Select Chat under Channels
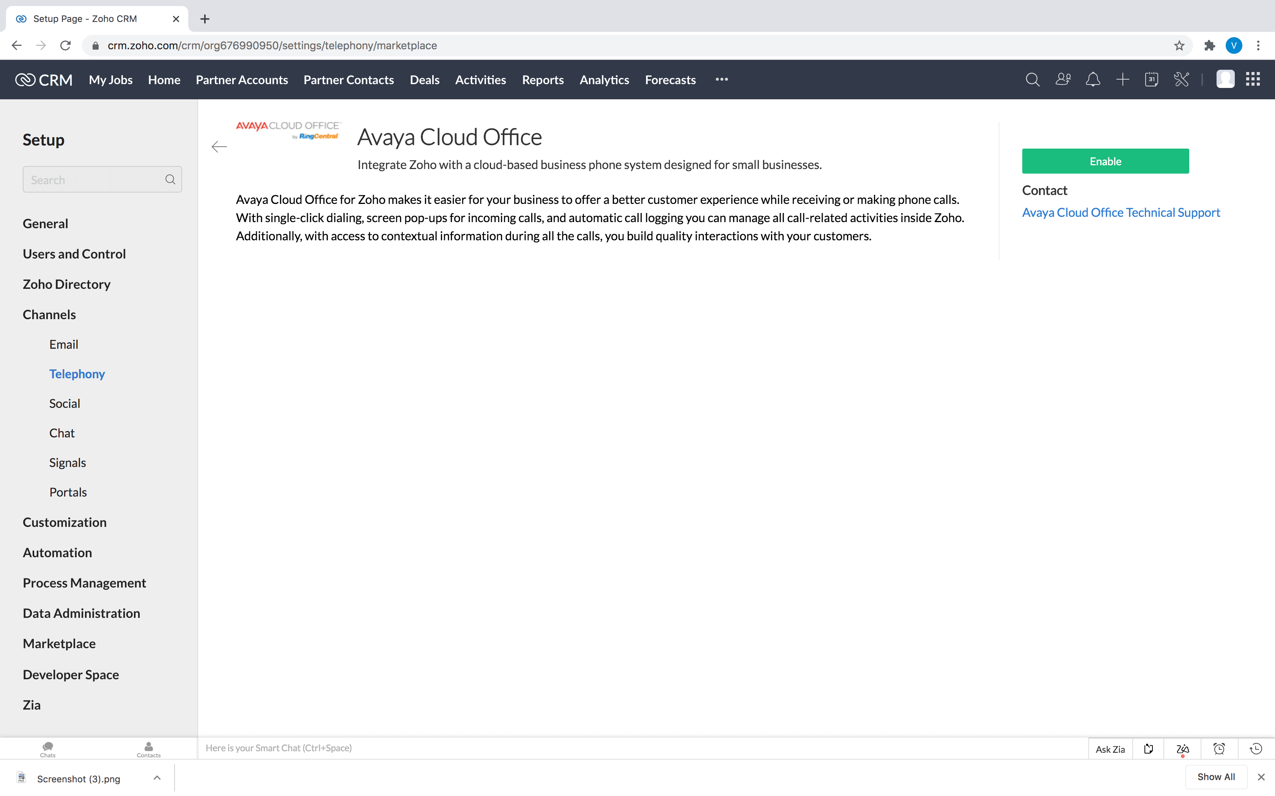Screen dimensions: 1275x796 pos(61,433)
